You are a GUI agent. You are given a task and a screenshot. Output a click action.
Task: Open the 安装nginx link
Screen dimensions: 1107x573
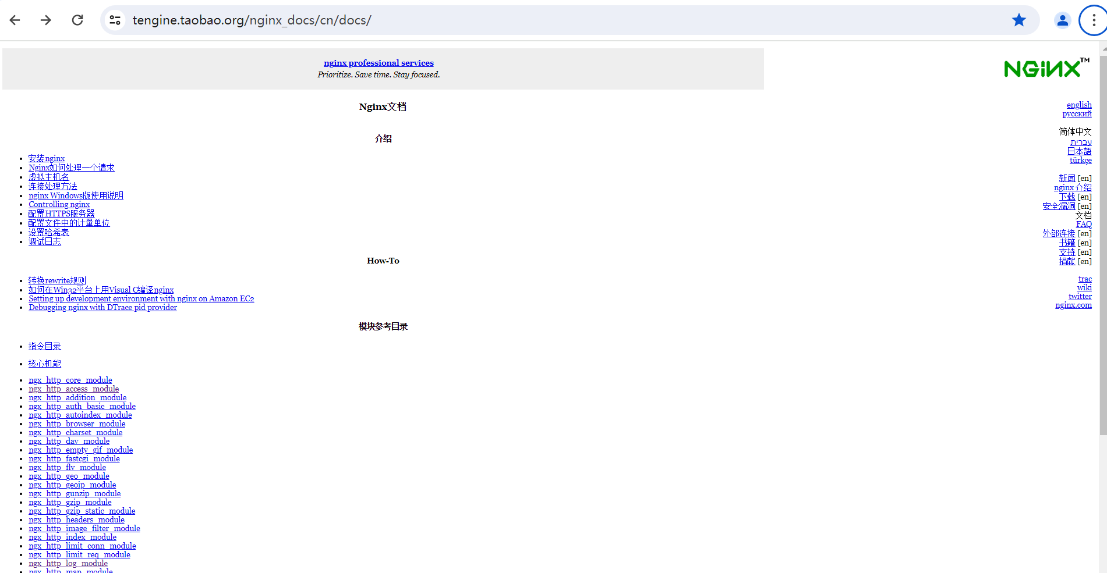click(x=47, y=158)
